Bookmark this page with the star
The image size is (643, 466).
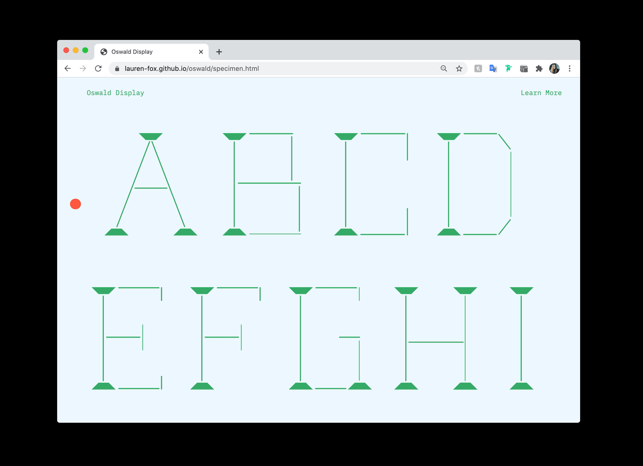click(459, 68)
